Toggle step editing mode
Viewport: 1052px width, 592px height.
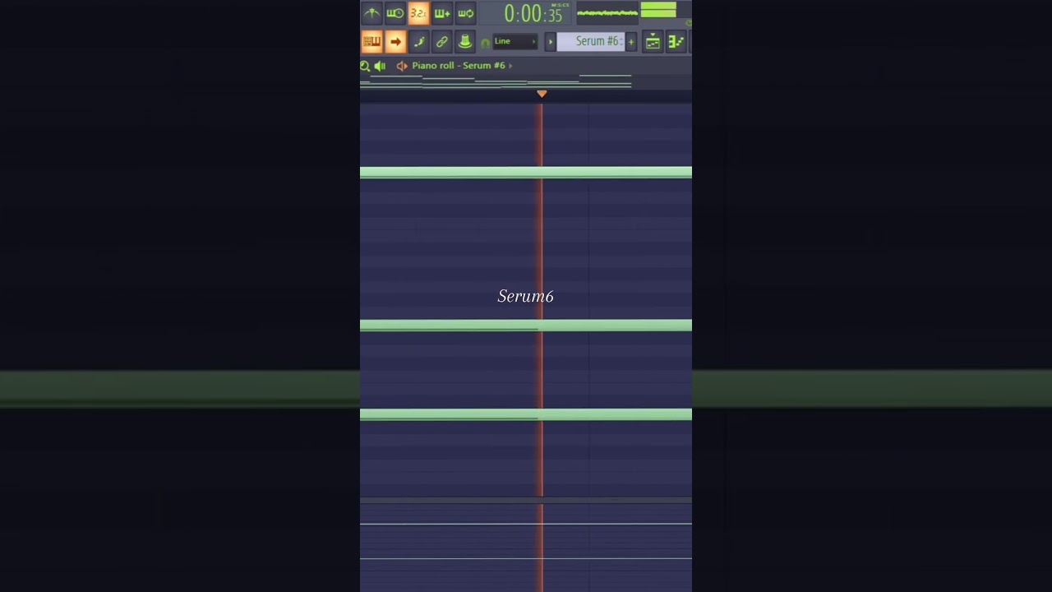coord(418,41)
